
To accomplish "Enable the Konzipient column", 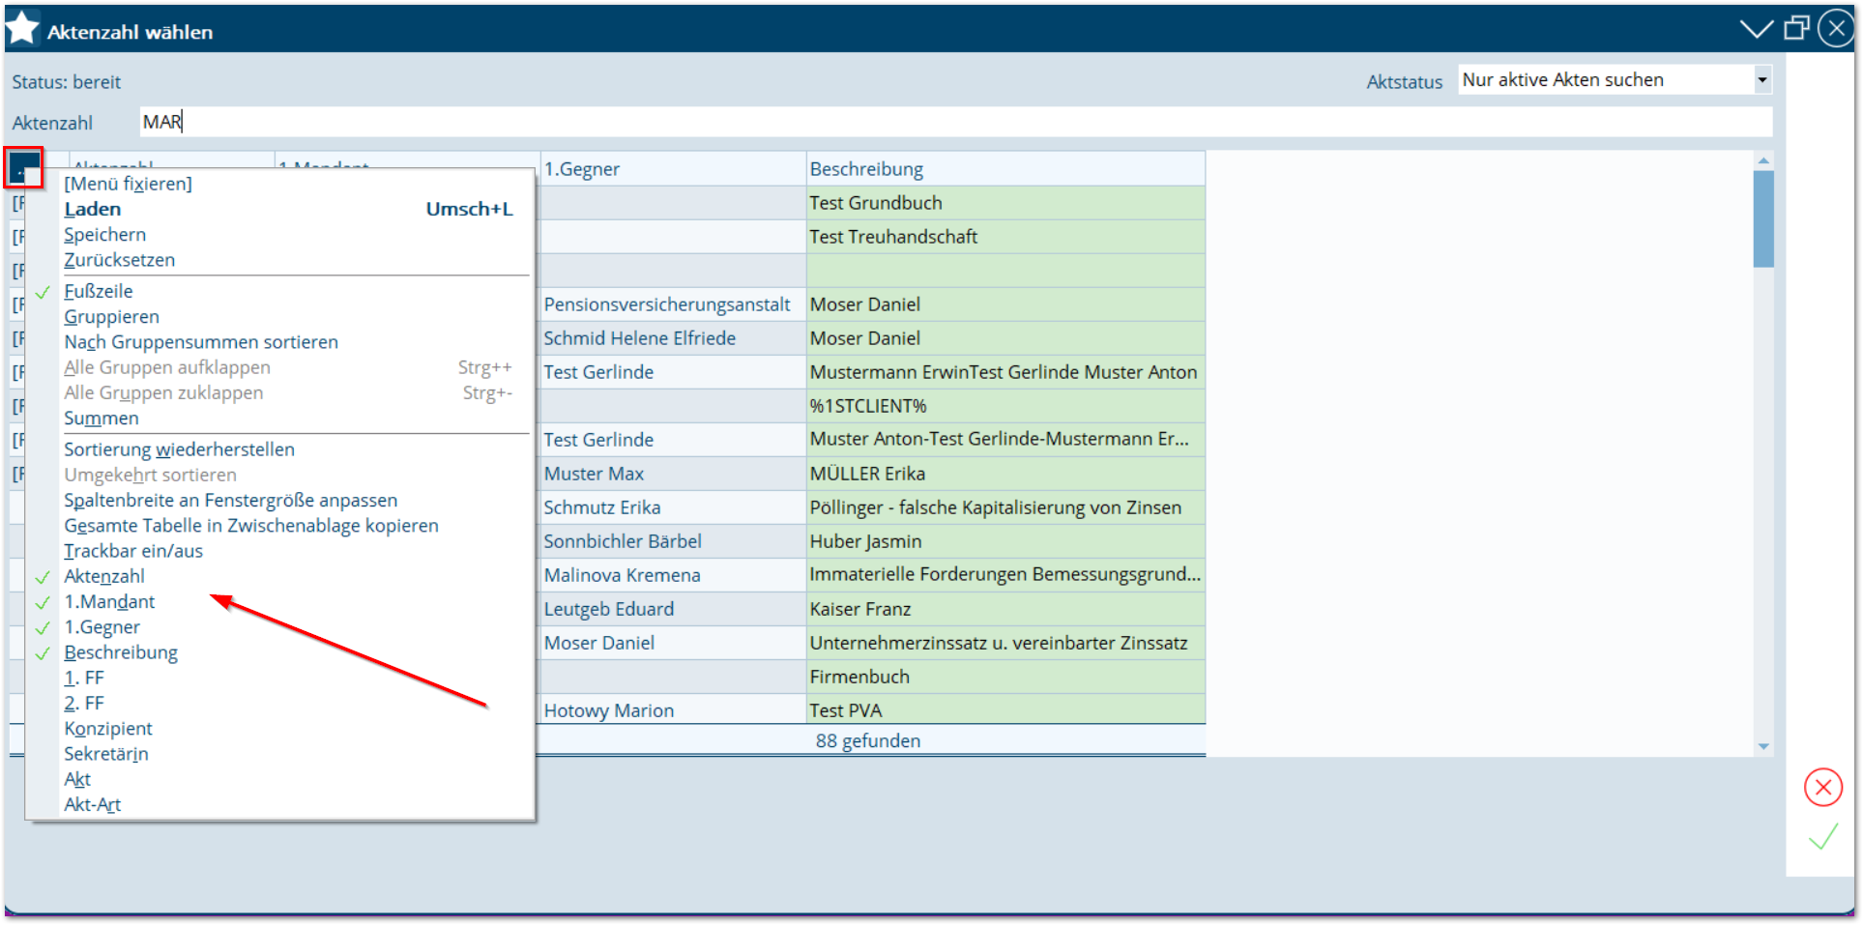I will tap(108, 729).
